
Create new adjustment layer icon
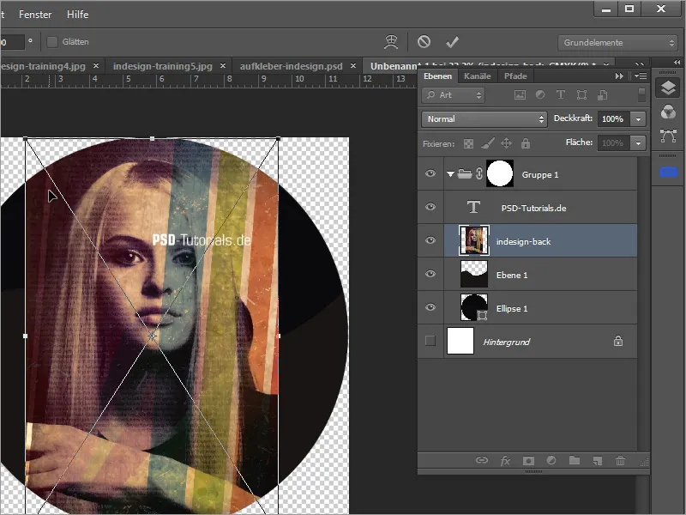(x=551, y=460)
